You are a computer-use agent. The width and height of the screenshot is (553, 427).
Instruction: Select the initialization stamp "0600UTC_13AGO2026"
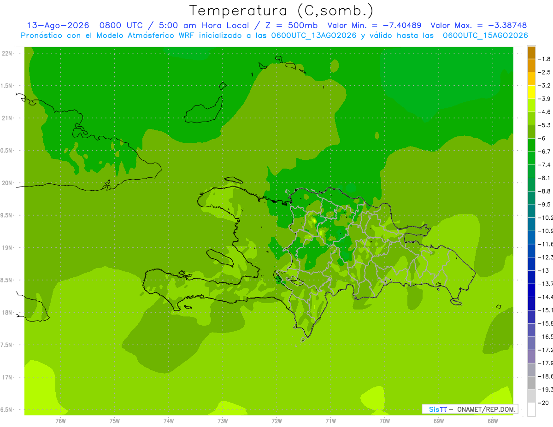click(x=313, y=35)
